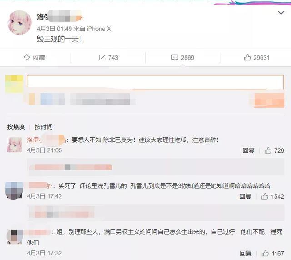Open the post options chevron menu
This screenshot has width=291, height=260.
pyautogui.click(x=281, y=13)
